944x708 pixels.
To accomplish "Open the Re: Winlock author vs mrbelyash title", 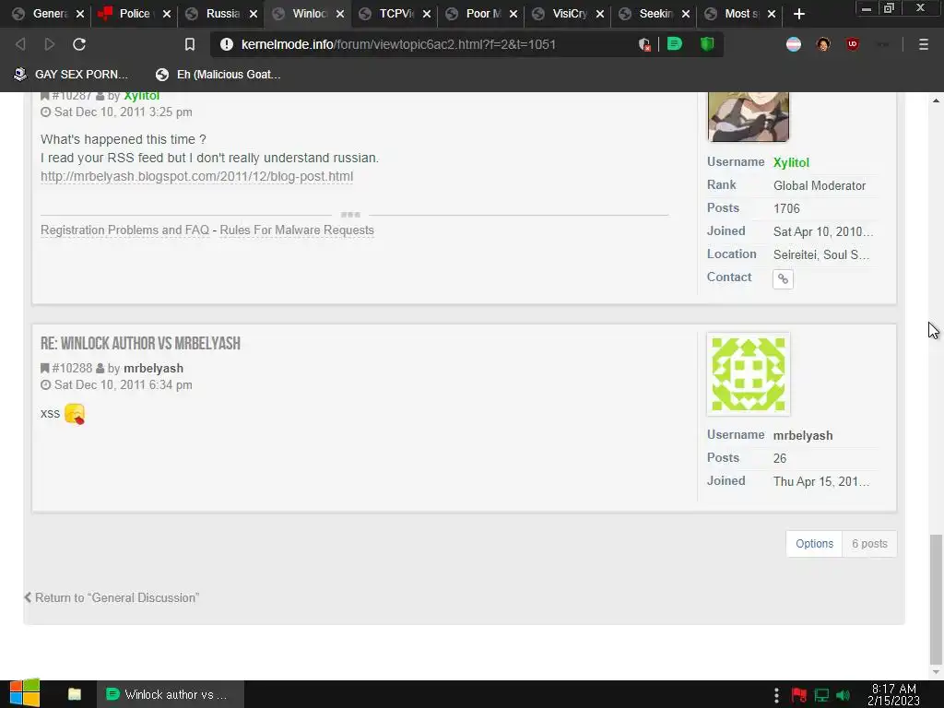I will click(x=140, y=343).
